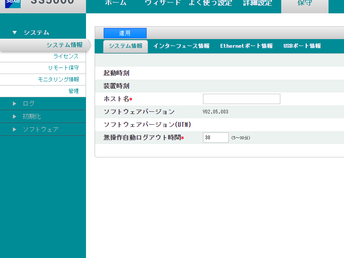The width and height of the screenshot is (344, 258).
Task: Focus the 無操作自動ログアウト時間 input field
Action: point(216,138)
